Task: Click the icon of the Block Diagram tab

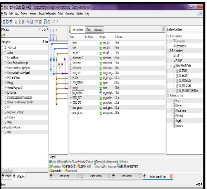Action: (113, 176)
